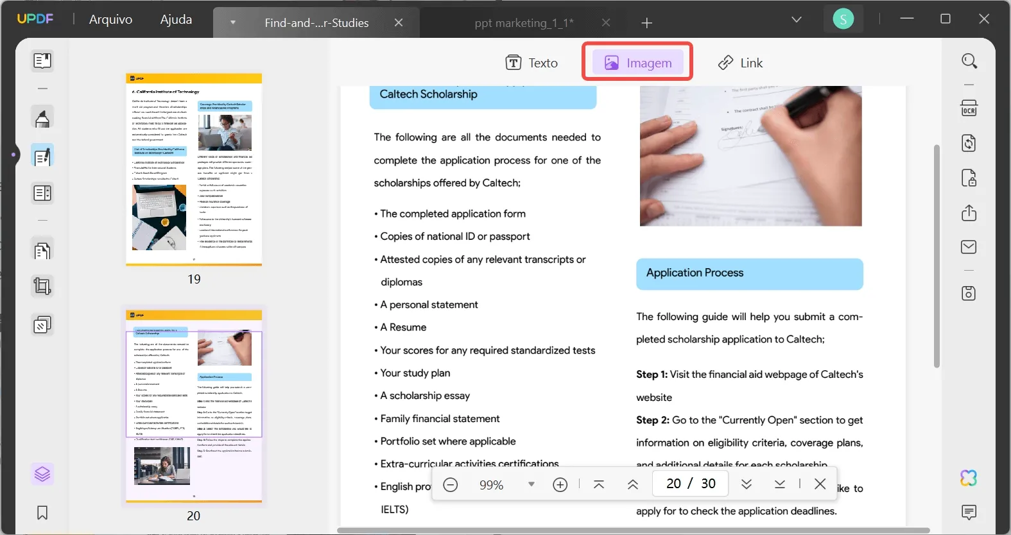Click the 'Caltech Scholarship' heading
This screenshot has height=535, width=1011.
tap(429, 94)
